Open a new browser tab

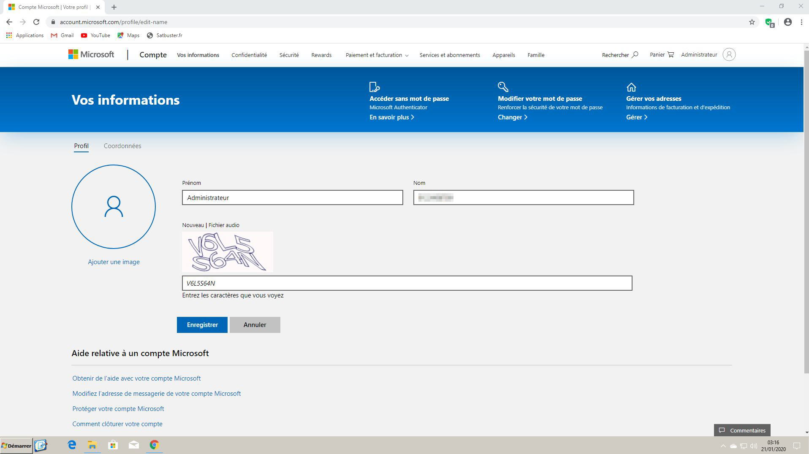point(114,7)
